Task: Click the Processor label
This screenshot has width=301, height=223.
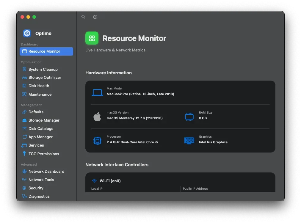Action: tap(114, 137)
